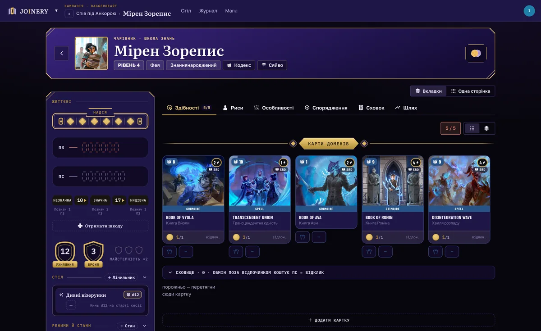This screenshot has height=331, width=541.
Task: Click the Знаннянароджений community tag
Action: pyautogui.click(x=193, y=65)
